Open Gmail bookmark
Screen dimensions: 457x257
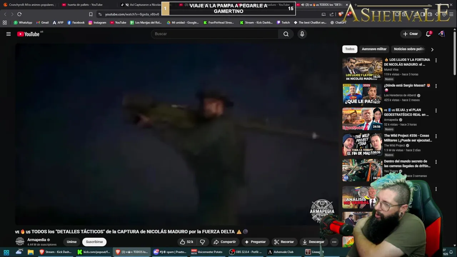coord(42,22)
